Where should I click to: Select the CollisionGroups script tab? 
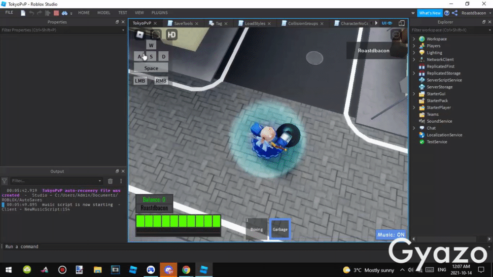click(303, 23)
